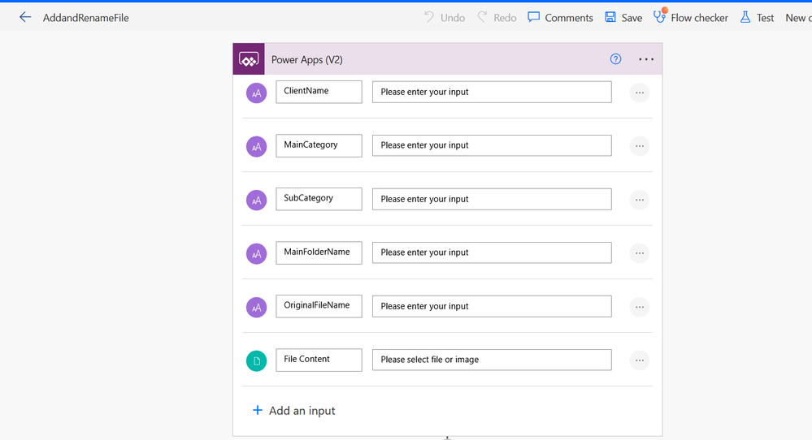The height and width of the screenshot is (440, 812).
Task: Click MainFolderName description input box
Action: pos(492,252)
